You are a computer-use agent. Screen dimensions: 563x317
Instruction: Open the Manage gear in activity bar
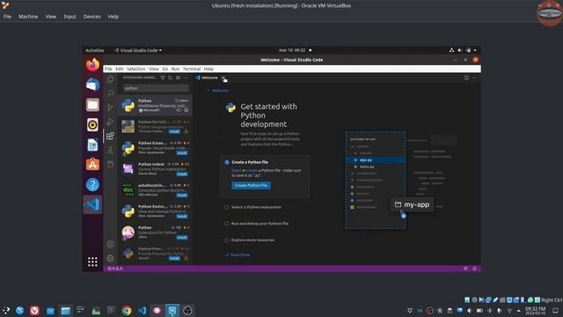click(x=110, y=258)
